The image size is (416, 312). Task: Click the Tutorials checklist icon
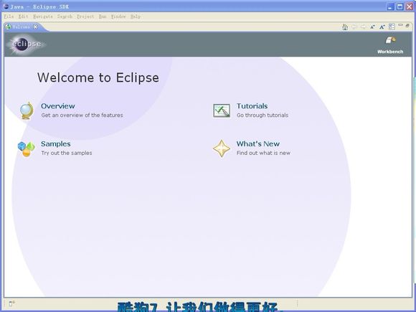(x=222, y=110)
